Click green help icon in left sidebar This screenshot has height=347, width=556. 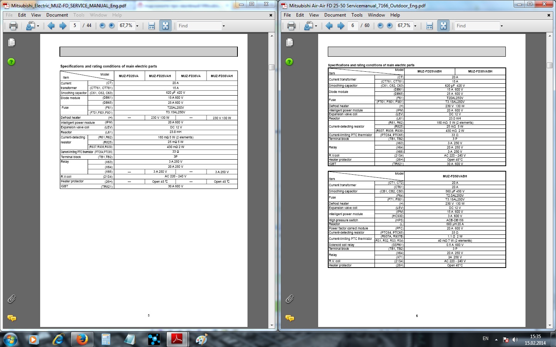(x=12, y=62)
